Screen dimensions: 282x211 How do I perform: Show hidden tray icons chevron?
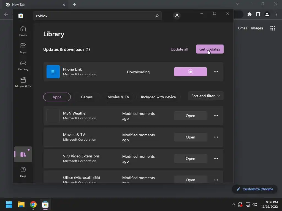point(234,204)
